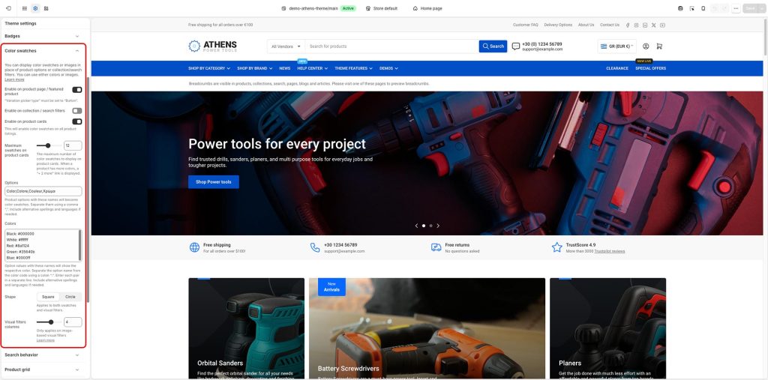The width and height of the screenshot is (768, 380).
Task: Click the chat bubble support icon
Action: point(516,46)
